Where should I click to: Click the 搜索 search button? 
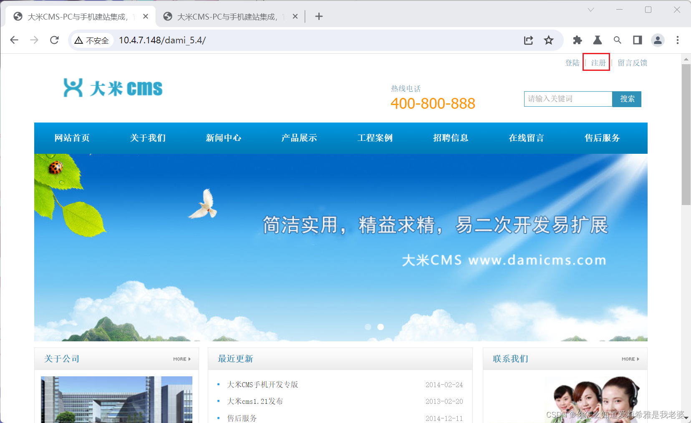[x=627, y=99]
